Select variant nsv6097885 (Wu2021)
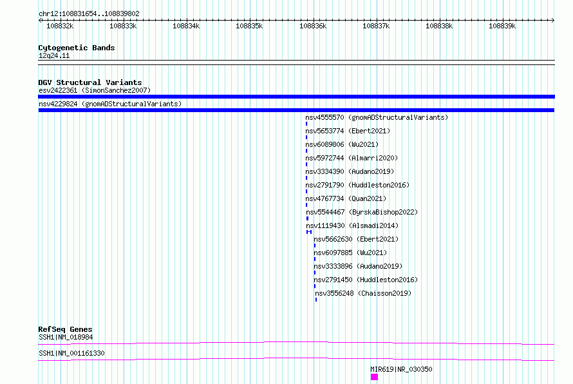This screenshot has height=384, width=573. point(350,253)
